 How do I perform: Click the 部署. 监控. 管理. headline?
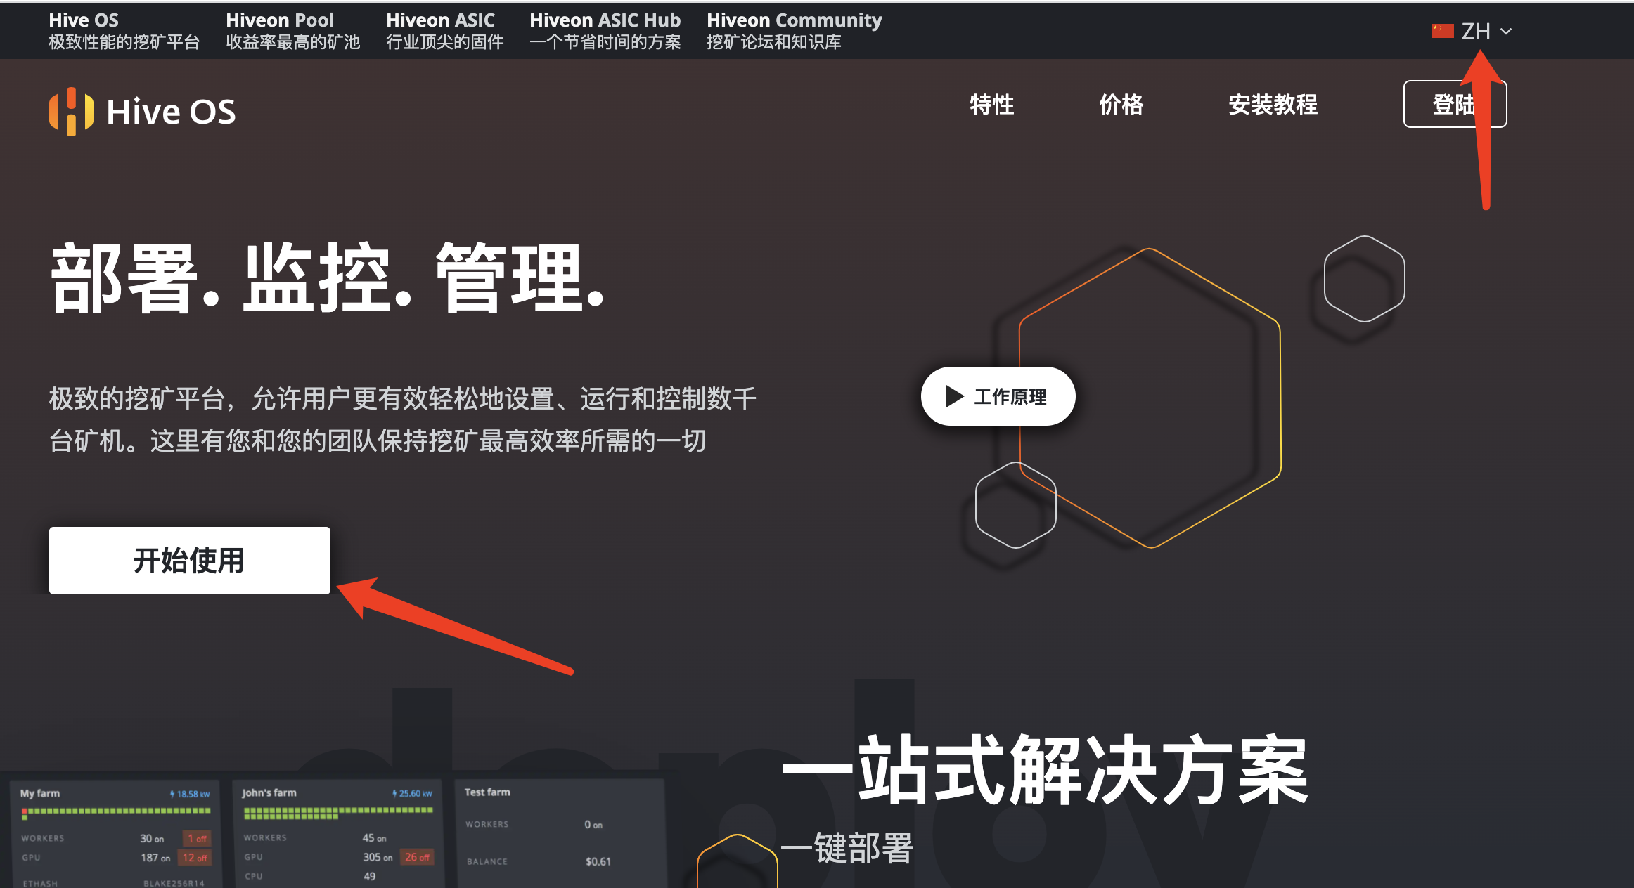328,277
